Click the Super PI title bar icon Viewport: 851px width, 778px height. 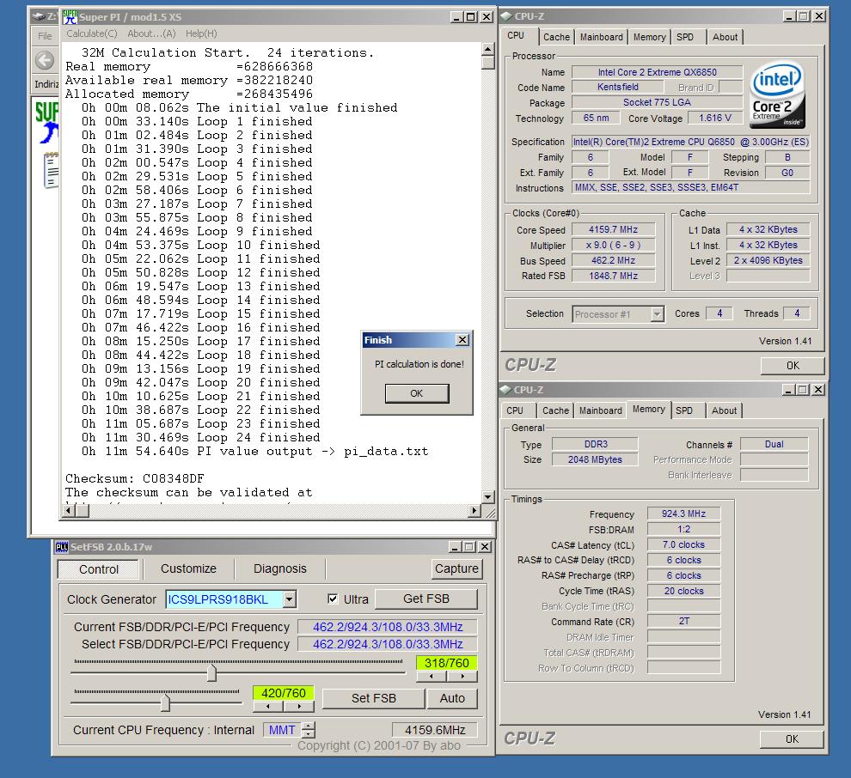(70, 17)
